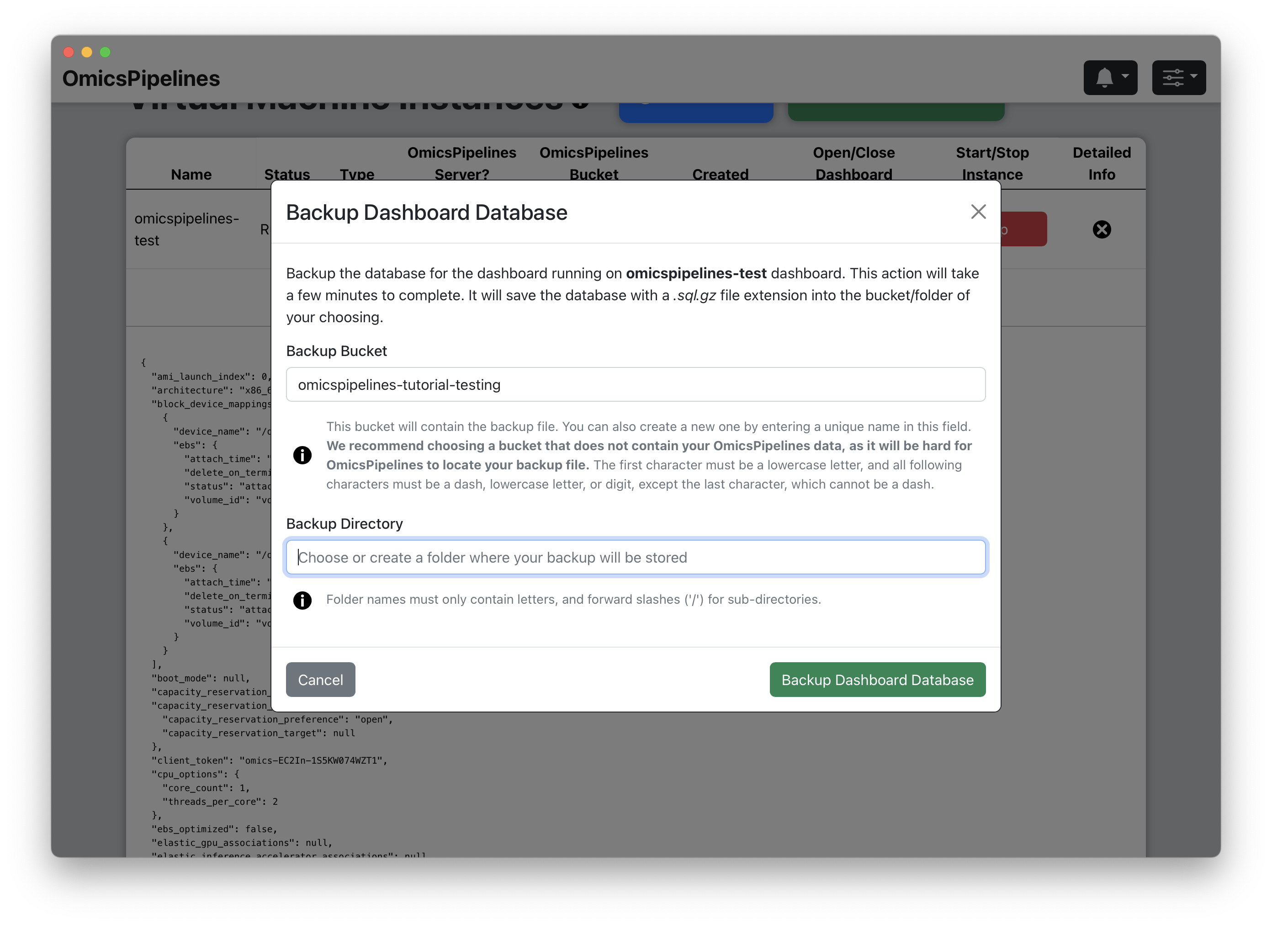Screen dimensions: 1272x925
Task: Select the omicspipelines-test instance name
Action: [x=187, y=229]
